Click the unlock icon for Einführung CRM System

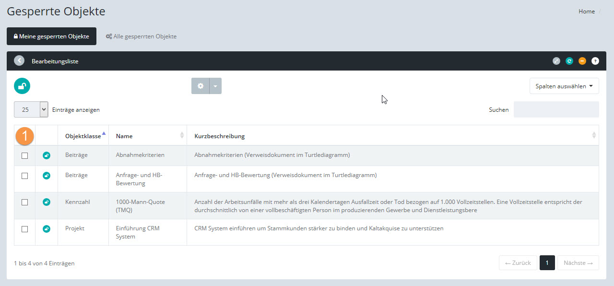coord(47,229)
